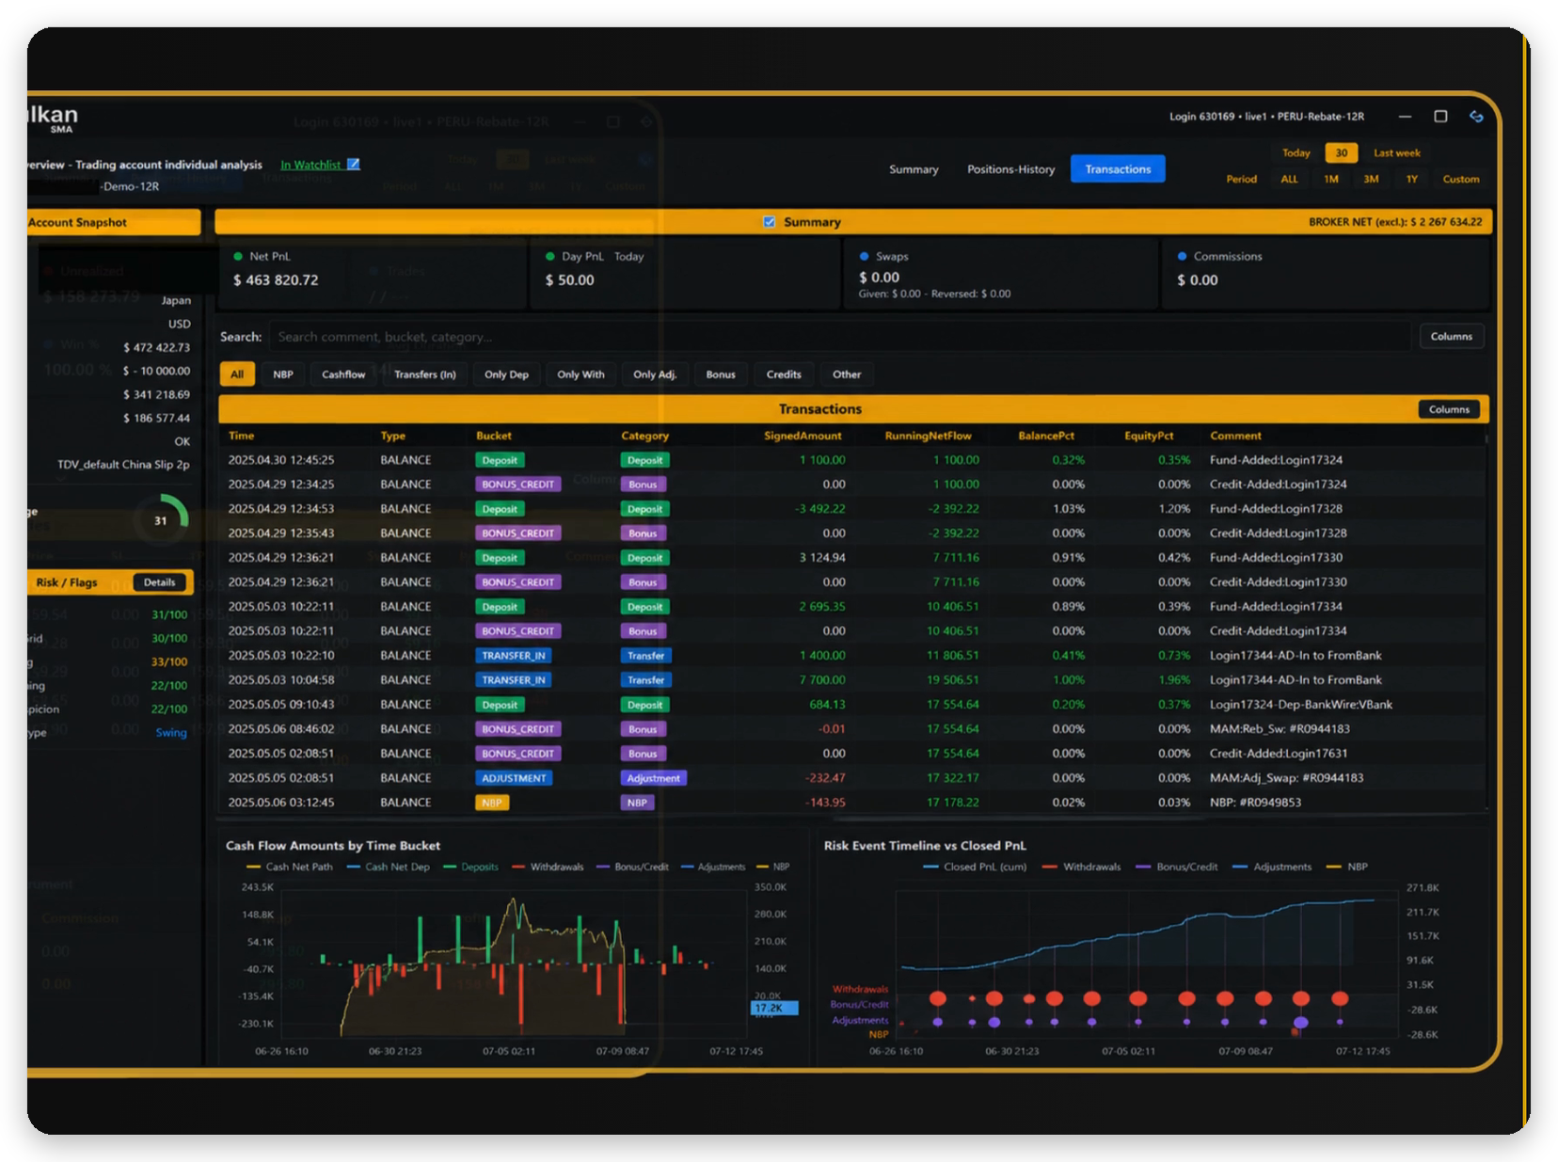1558x1162 pixels.
Task: Click the edit icon next to In Watchlist
Action: tap(354, 164)
